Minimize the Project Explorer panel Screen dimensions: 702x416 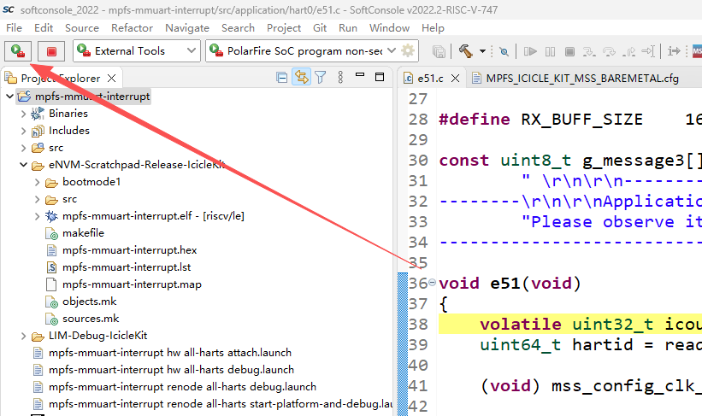click(x=360, y=75)
